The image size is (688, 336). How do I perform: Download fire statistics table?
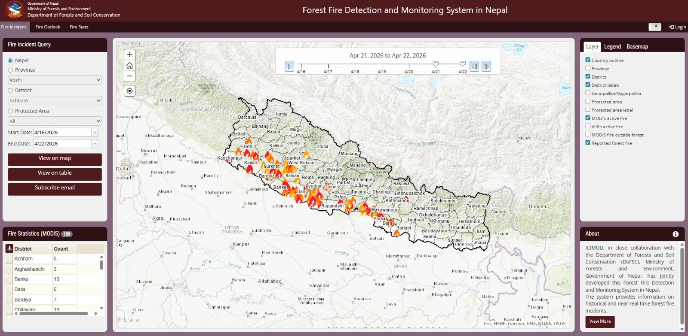[x=9, y=248]
